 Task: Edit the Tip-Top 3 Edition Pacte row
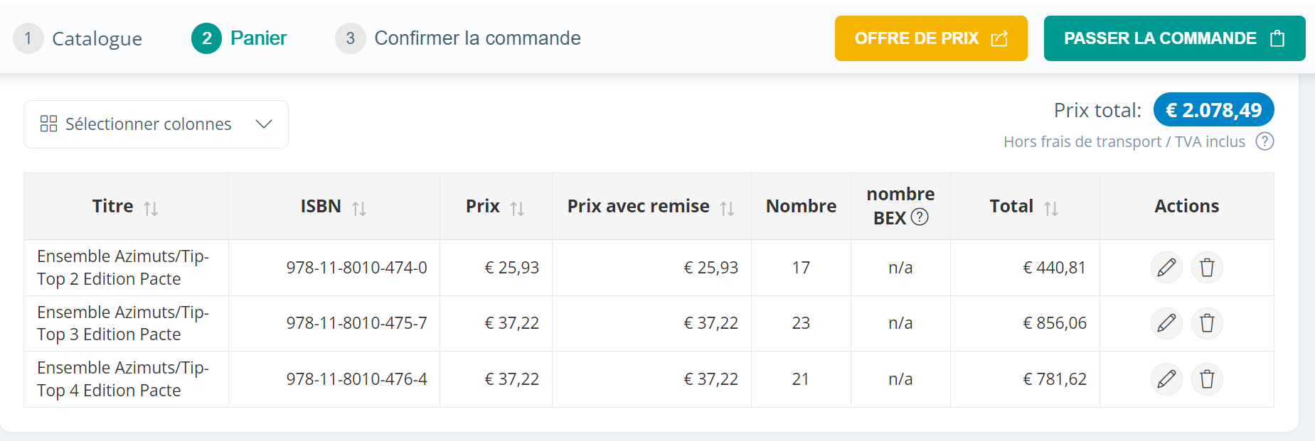pos(1166,323)
